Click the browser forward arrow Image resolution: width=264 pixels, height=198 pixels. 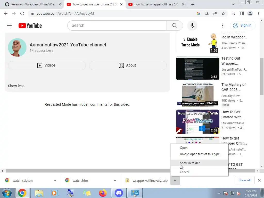14,13
